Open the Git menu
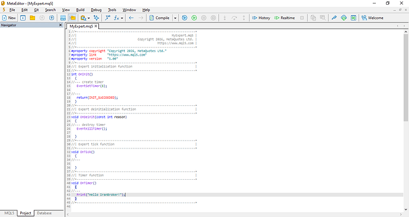 coord(36,10)
